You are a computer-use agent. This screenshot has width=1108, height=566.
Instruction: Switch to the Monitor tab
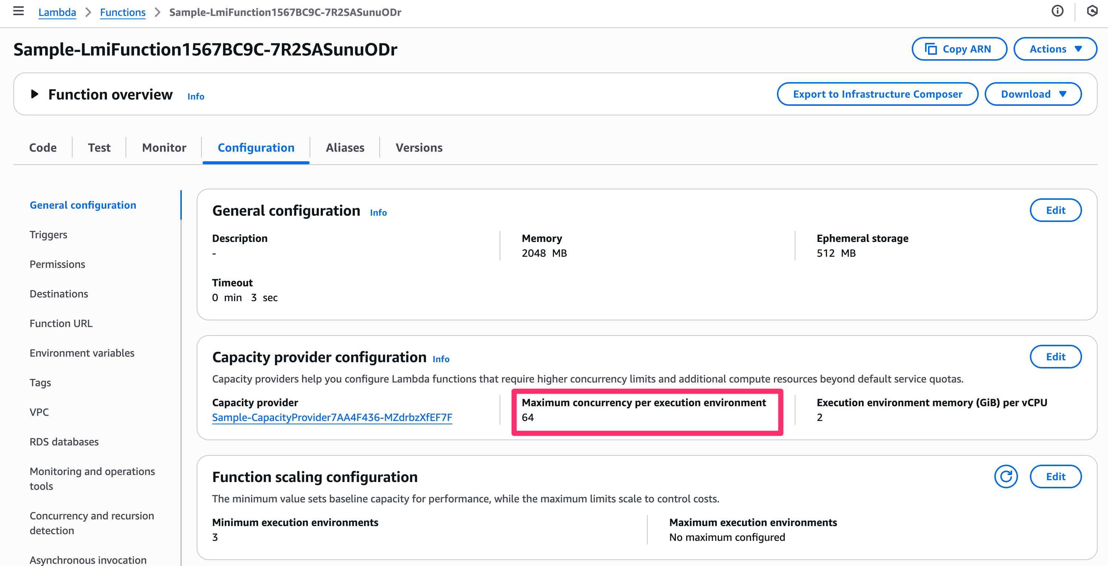164,148
